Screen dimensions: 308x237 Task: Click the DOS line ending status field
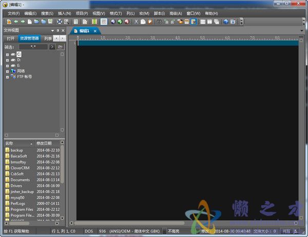click(89, 231)
